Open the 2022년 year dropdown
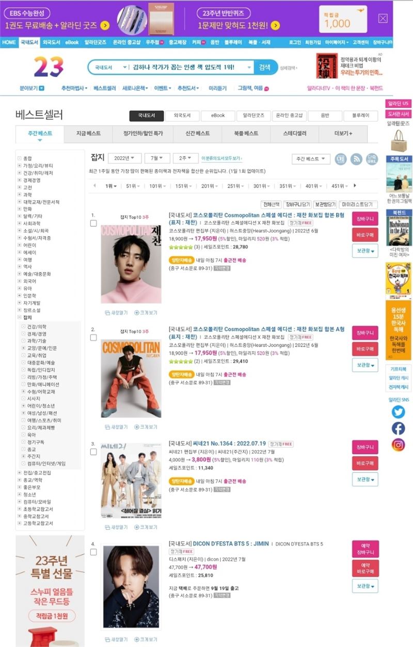The image size is (413, 647). [125, 157]
